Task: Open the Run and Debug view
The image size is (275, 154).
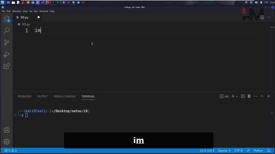Action: click(x=7, y=54)
